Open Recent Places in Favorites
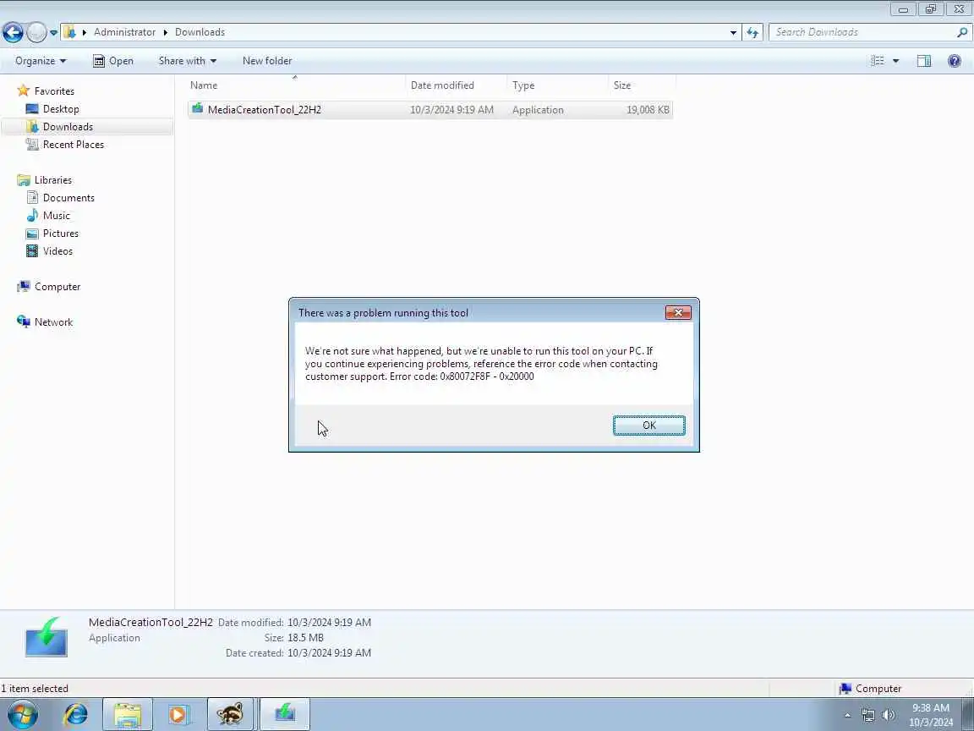Viewport: 974px width, 731px height. tap(74, 144)
